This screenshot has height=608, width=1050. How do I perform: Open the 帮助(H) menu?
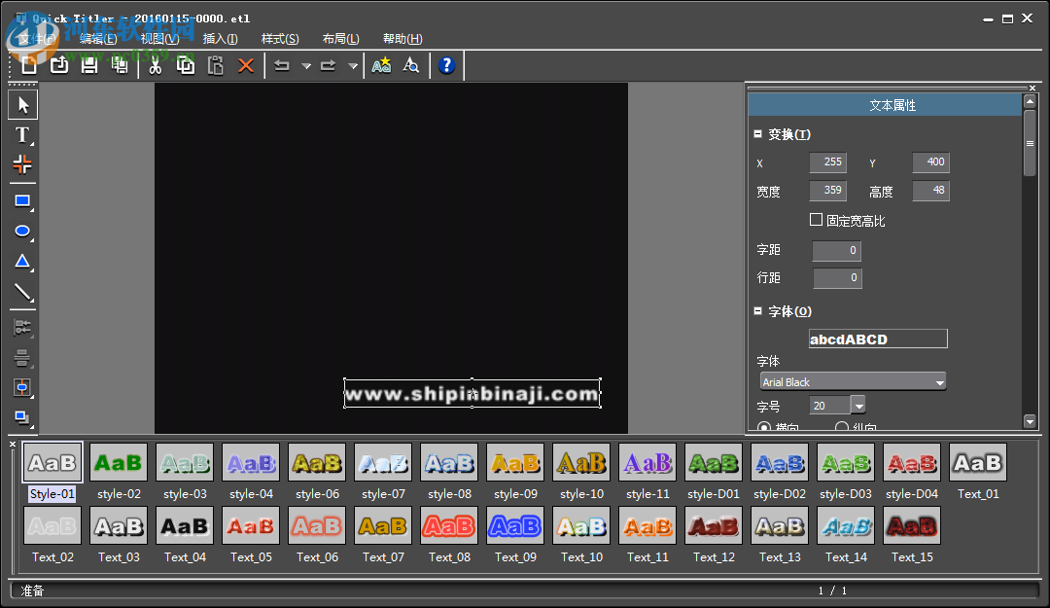[402, 39]
